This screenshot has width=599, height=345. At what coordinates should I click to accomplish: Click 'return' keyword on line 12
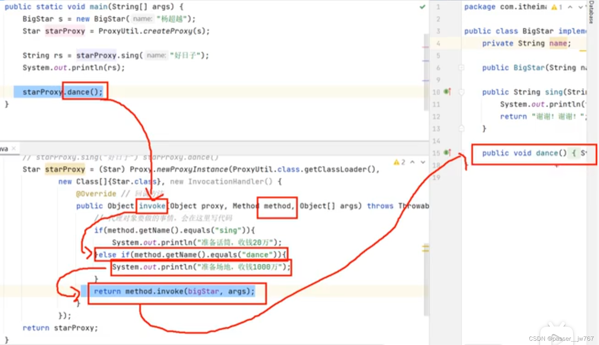(513, 116)
